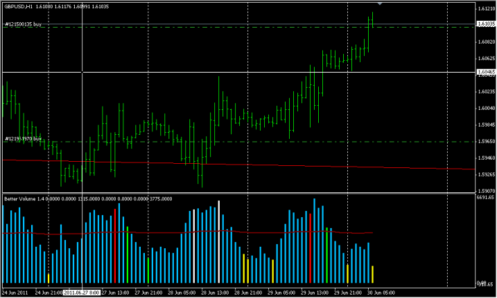The width and height of the screenshot is (497, 298).
Task: Click the last yellow volume bar
Action: tap(373, 274)
